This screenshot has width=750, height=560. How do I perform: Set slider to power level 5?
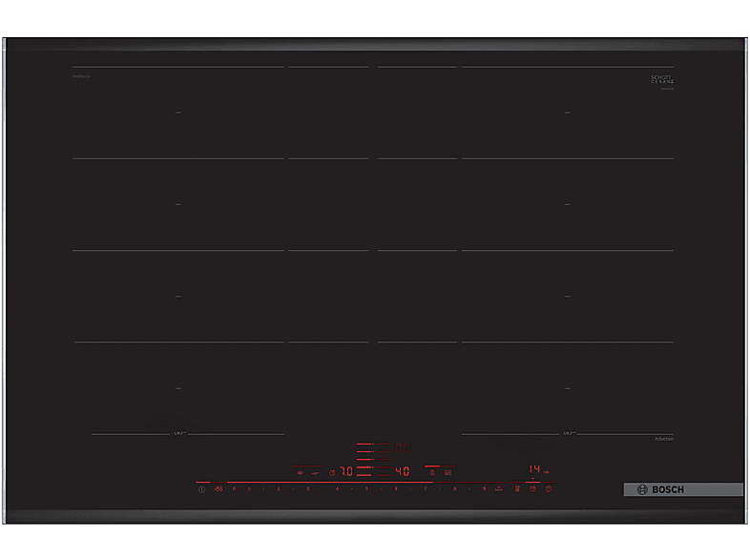tap(366, 488)
